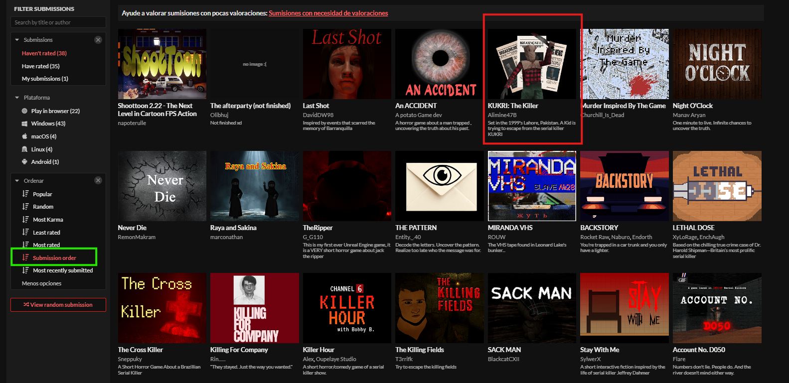Click the sort icon beside Most rated
Image resolution: width=789 pixels, height=383 pixels.
pos(25,245)
